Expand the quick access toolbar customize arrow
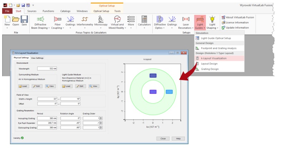The image size is (281, 148). (33, 5)
